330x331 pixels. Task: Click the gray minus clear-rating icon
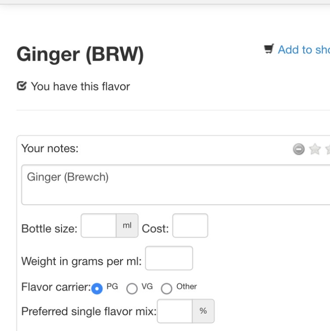click(299, 150)
